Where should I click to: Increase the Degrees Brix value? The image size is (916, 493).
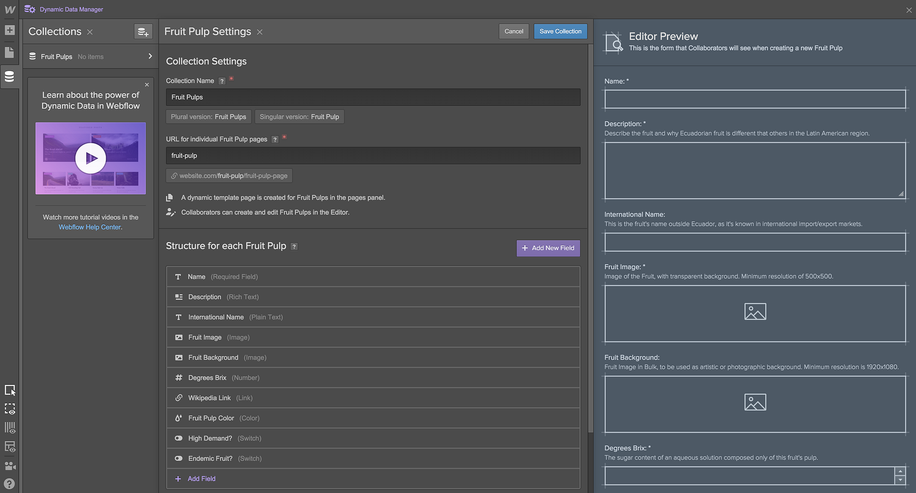coord(900,471)
